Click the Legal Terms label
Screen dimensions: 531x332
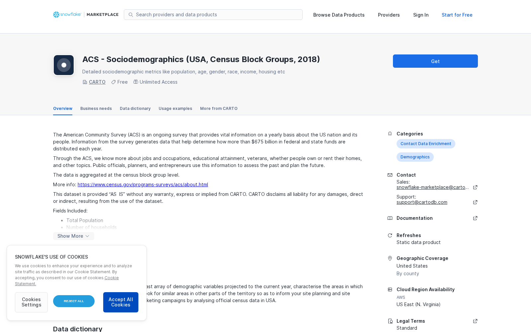tap(411, 321)
